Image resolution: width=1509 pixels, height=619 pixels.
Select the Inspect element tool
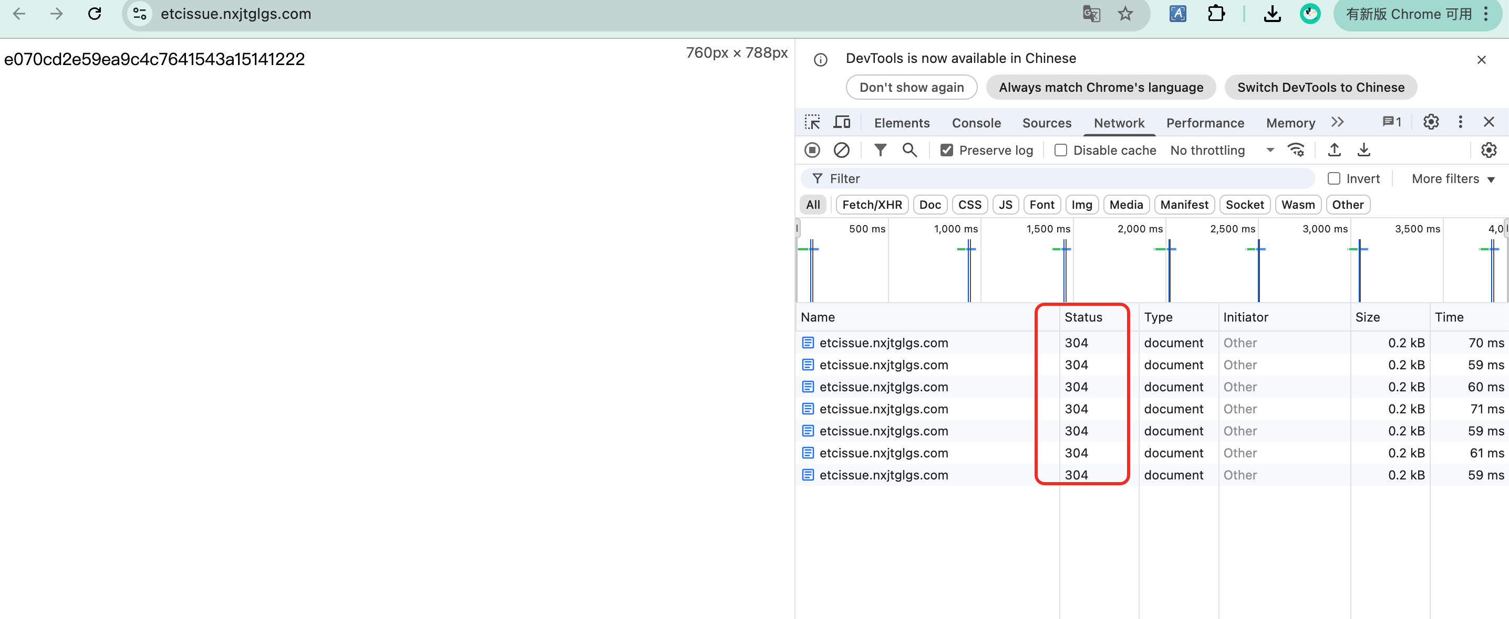point(812,122)
